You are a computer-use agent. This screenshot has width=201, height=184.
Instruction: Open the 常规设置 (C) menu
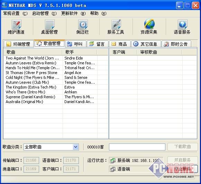(15, 13)
